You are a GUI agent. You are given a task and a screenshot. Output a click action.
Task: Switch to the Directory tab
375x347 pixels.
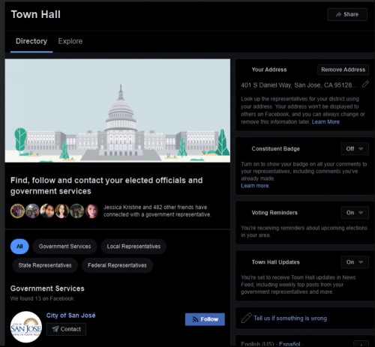pos(31,41)
